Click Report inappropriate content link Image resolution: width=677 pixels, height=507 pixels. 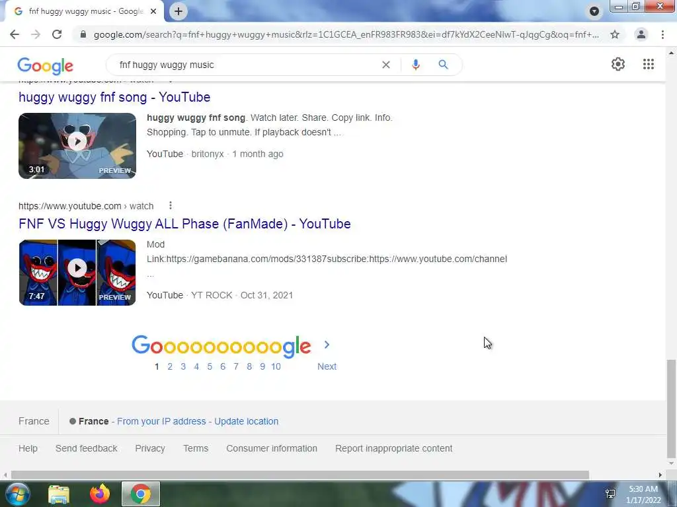point(394,448)
